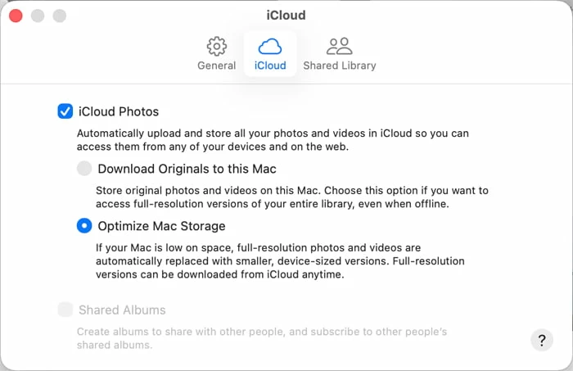Click the "Optimize Mac Storage" label
The image size is (573, 371).
coord(161,225)
